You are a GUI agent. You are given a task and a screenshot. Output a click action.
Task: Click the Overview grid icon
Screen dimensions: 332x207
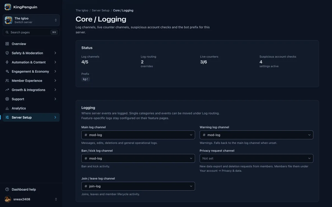7,44
